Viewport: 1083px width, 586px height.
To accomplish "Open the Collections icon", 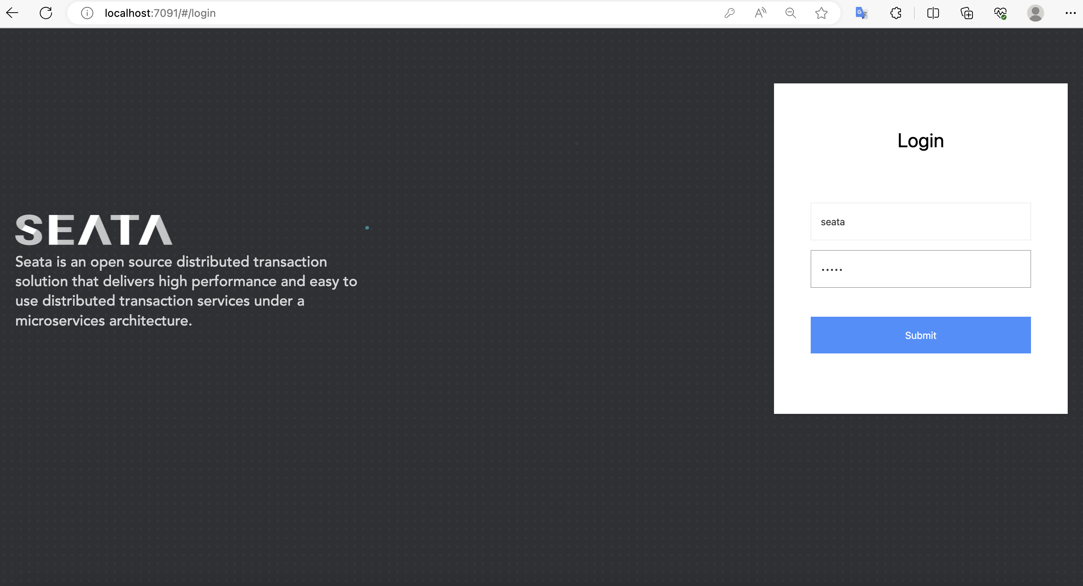I will tap(966, 13).
